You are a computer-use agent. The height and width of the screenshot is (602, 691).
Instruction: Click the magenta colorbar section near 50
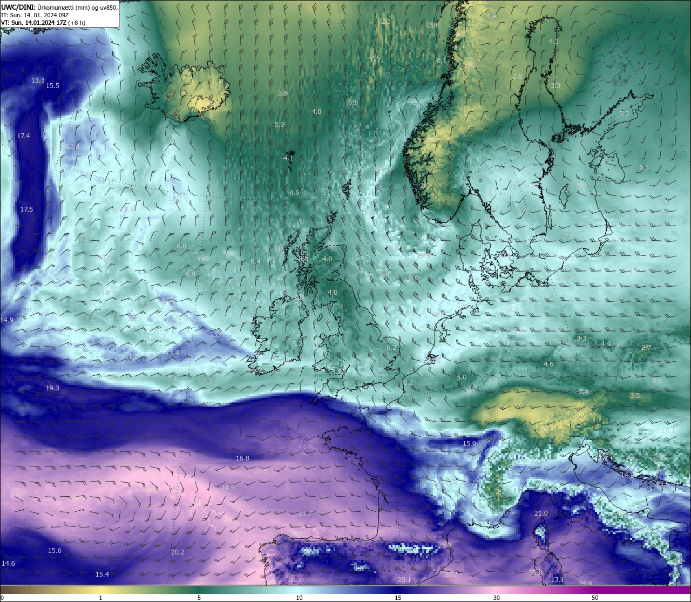595,590
